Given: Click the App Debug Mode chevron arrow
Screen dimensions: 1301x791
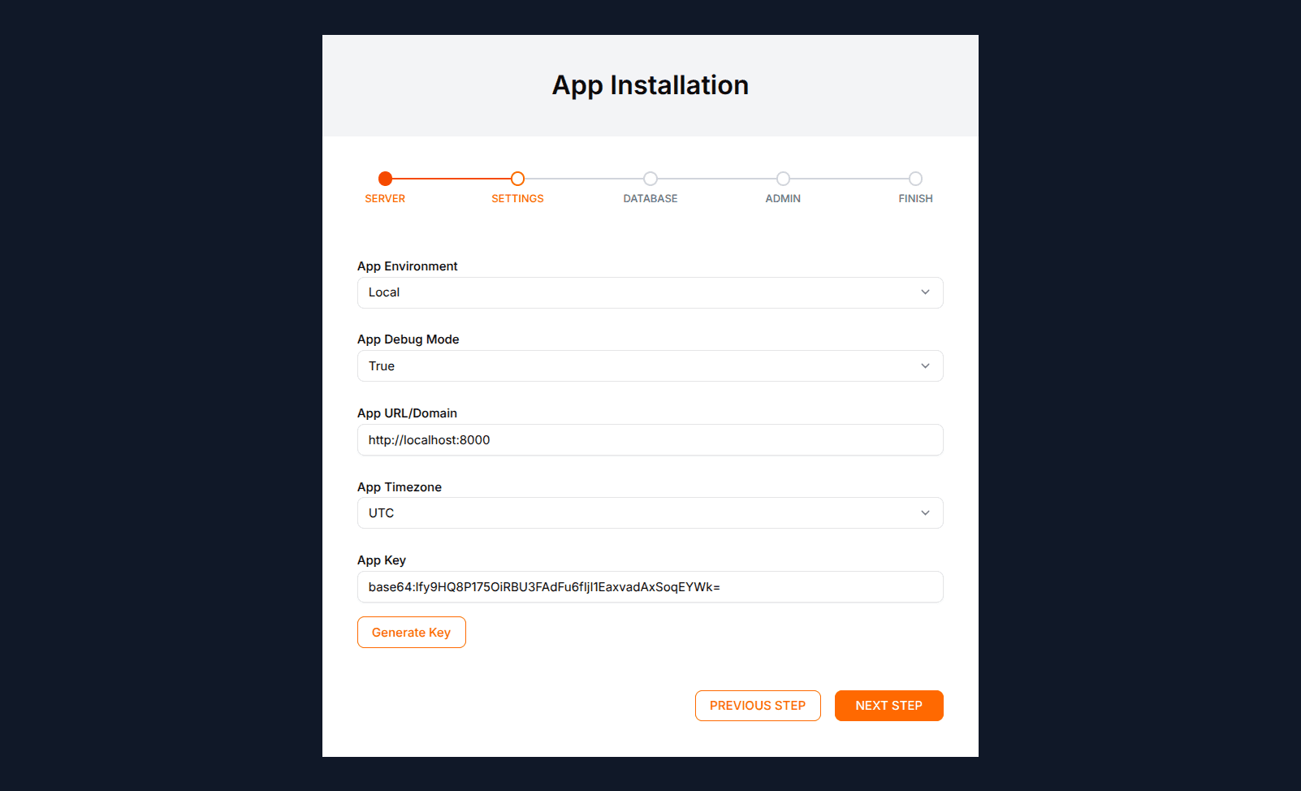Looking at the screenshot, I should (x=925, y=366).
